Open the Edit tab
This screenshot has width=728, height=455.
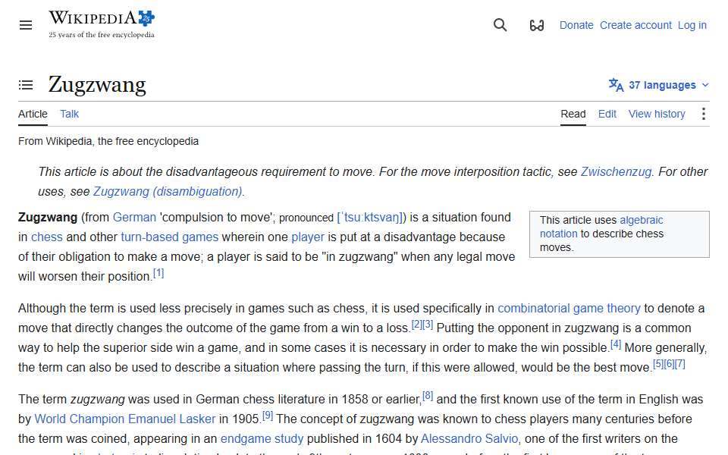click(607, 114)
